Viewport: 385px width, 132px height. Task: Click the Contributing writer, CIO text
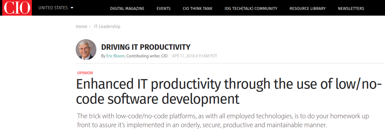click(x=147, y=56)
